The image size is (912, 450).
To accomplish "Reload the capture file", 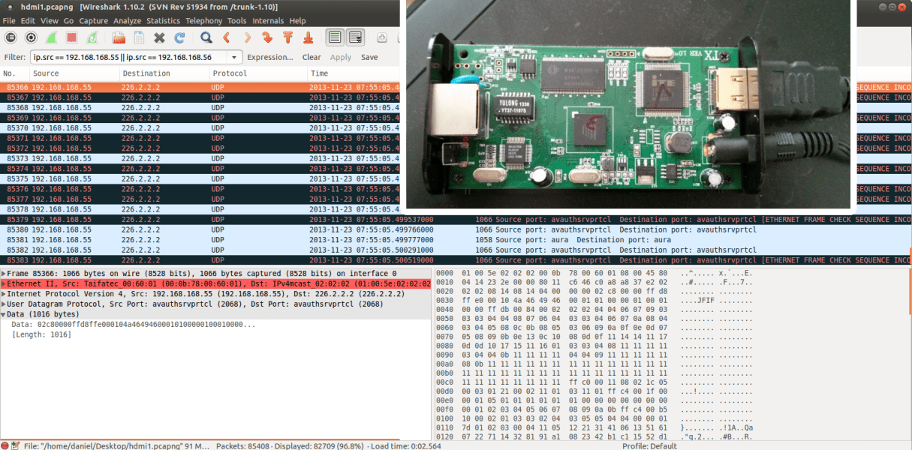I will (x=179, y=37).
